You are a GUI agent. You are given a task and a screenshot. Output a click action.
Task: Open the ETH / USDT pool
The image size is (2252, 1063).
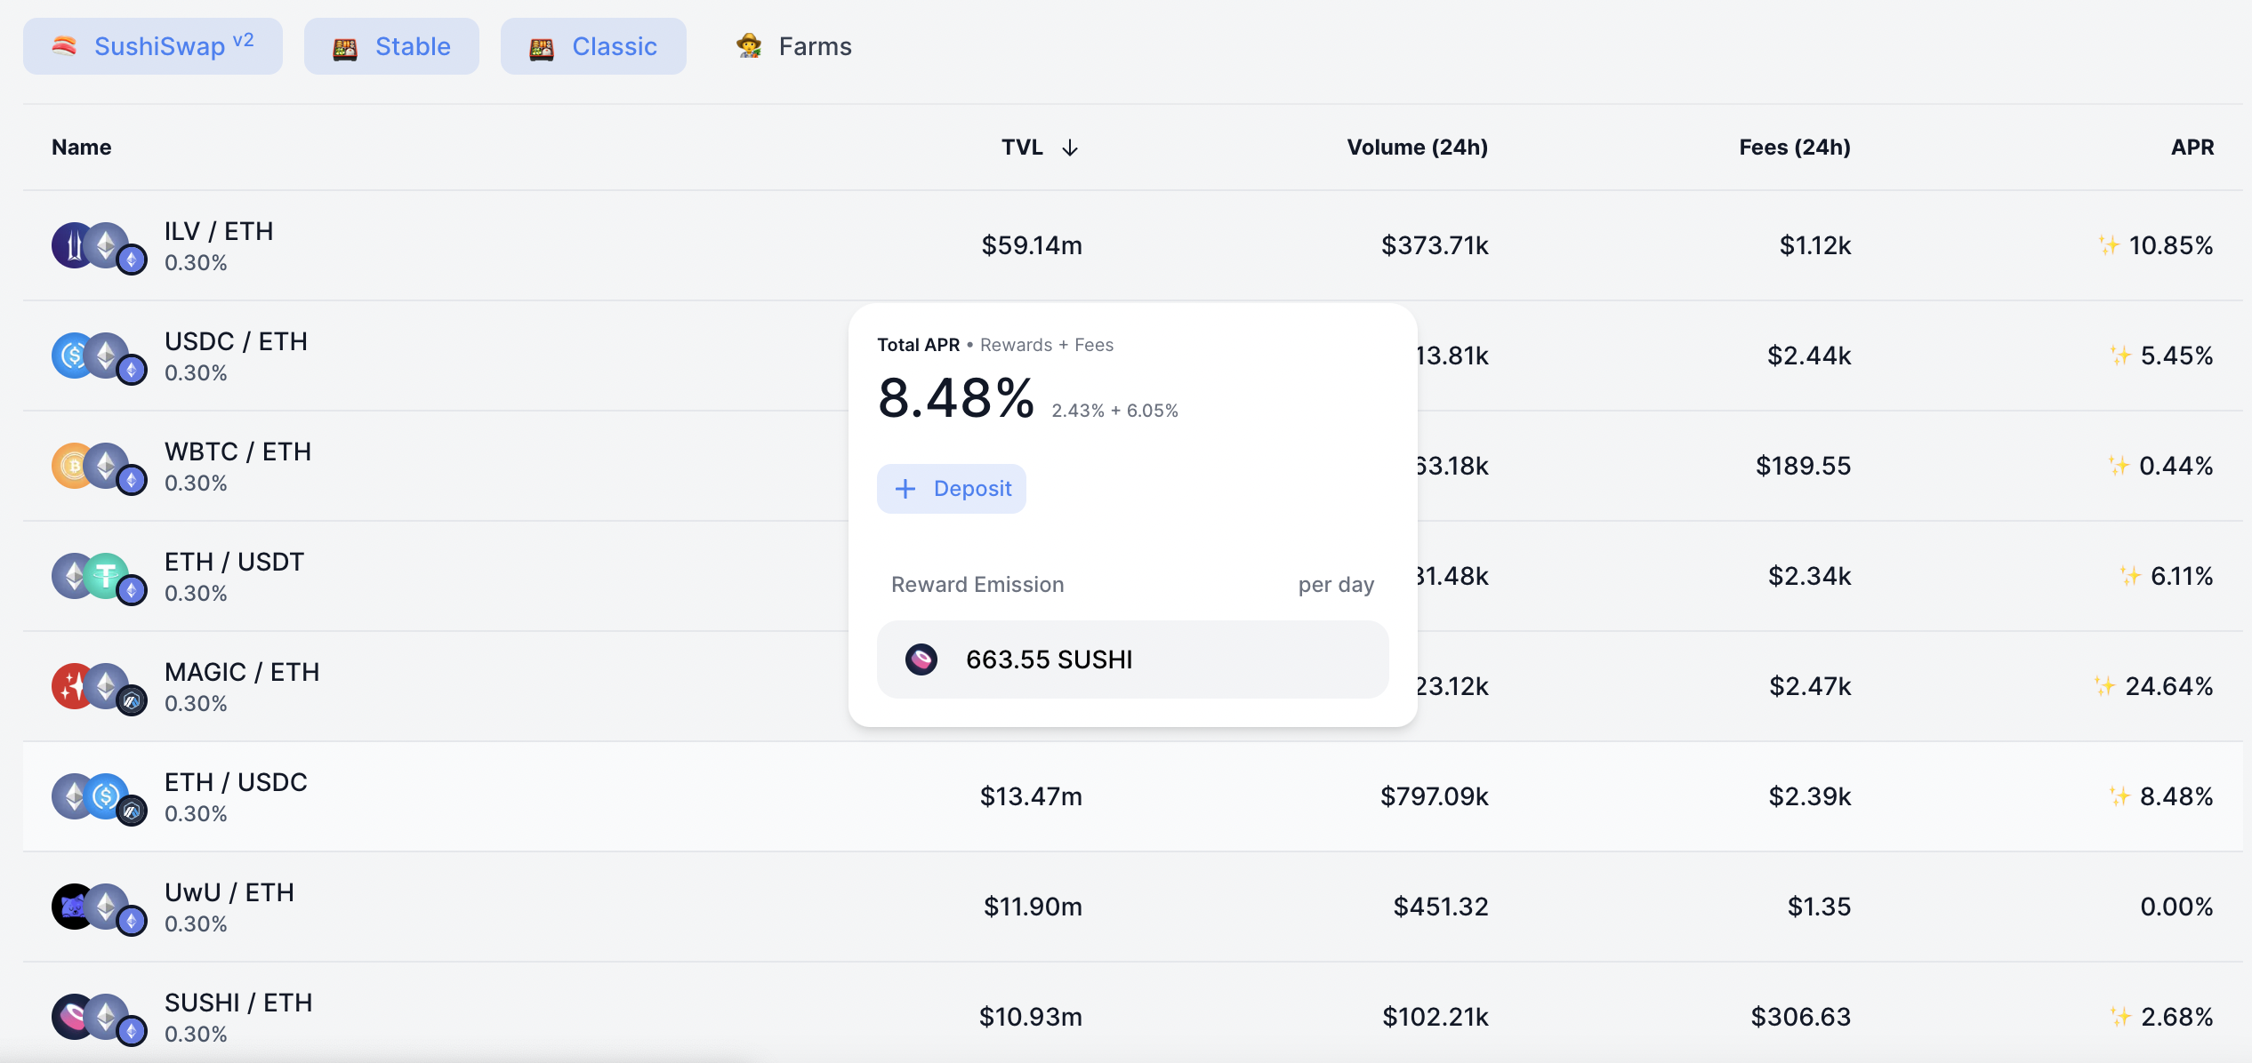pos(1133,576)
